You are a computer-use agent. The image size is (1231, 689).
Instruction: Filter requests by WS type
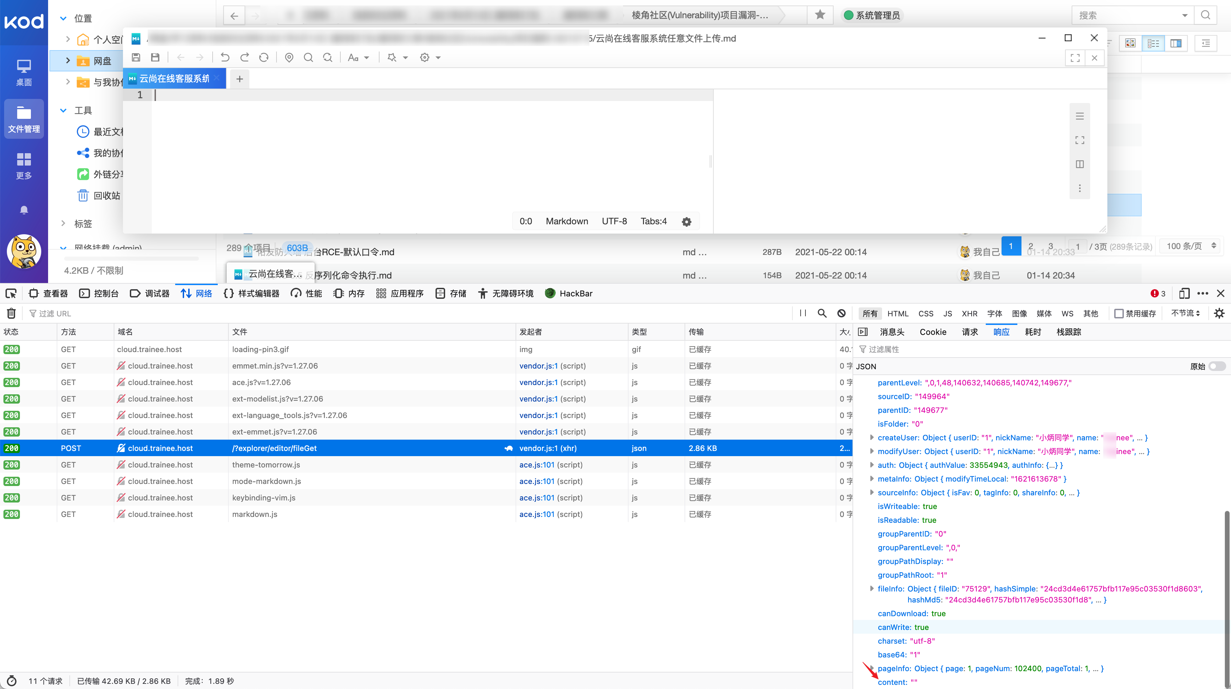click(x=1067, y=314)
